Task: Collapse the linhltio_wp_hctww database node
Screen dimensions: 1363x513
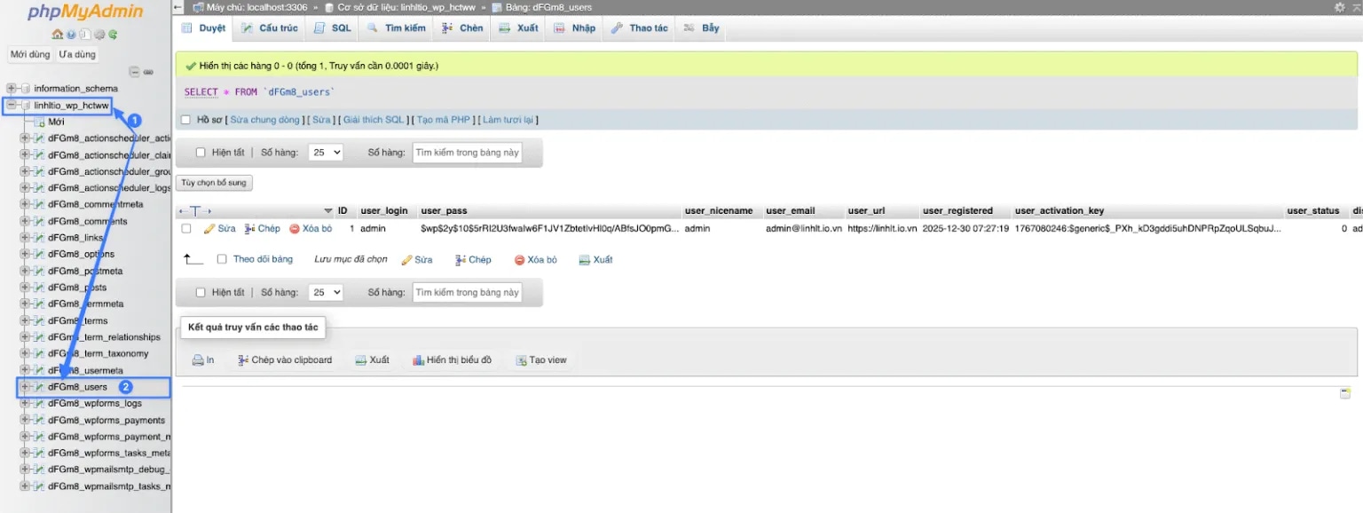Action: (12, 106)
